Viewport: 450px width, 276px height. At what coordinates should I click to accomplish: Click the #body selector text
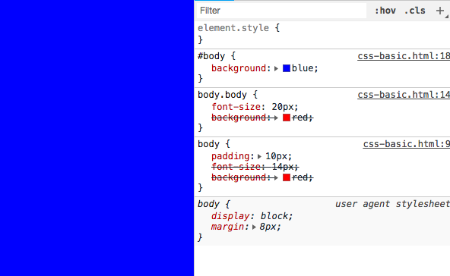coord(211,56)
